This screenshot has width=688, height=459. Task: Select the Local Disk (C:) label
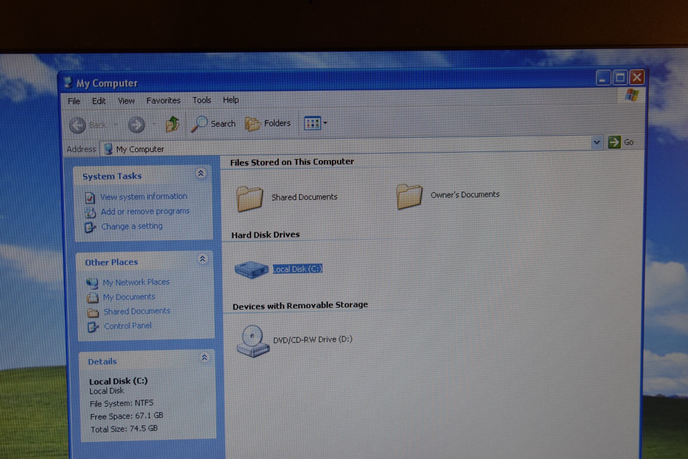(x=298, y=269)
